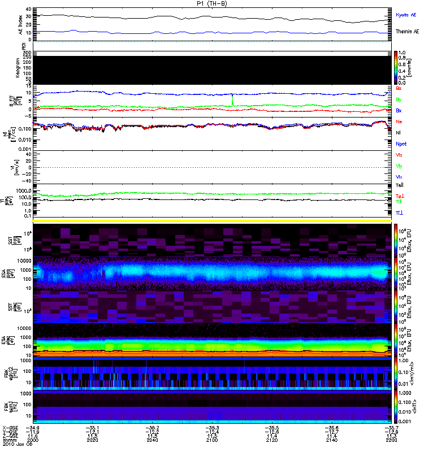Image resolution: width=424 pixels, height=452 pixels.
Task: Select the Themis AE legend label
Action: 407,32
